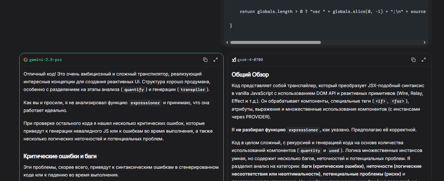Copy the gemini-2.5-pro response
Viewport: 444px width, 181px height.
(205, 60)
